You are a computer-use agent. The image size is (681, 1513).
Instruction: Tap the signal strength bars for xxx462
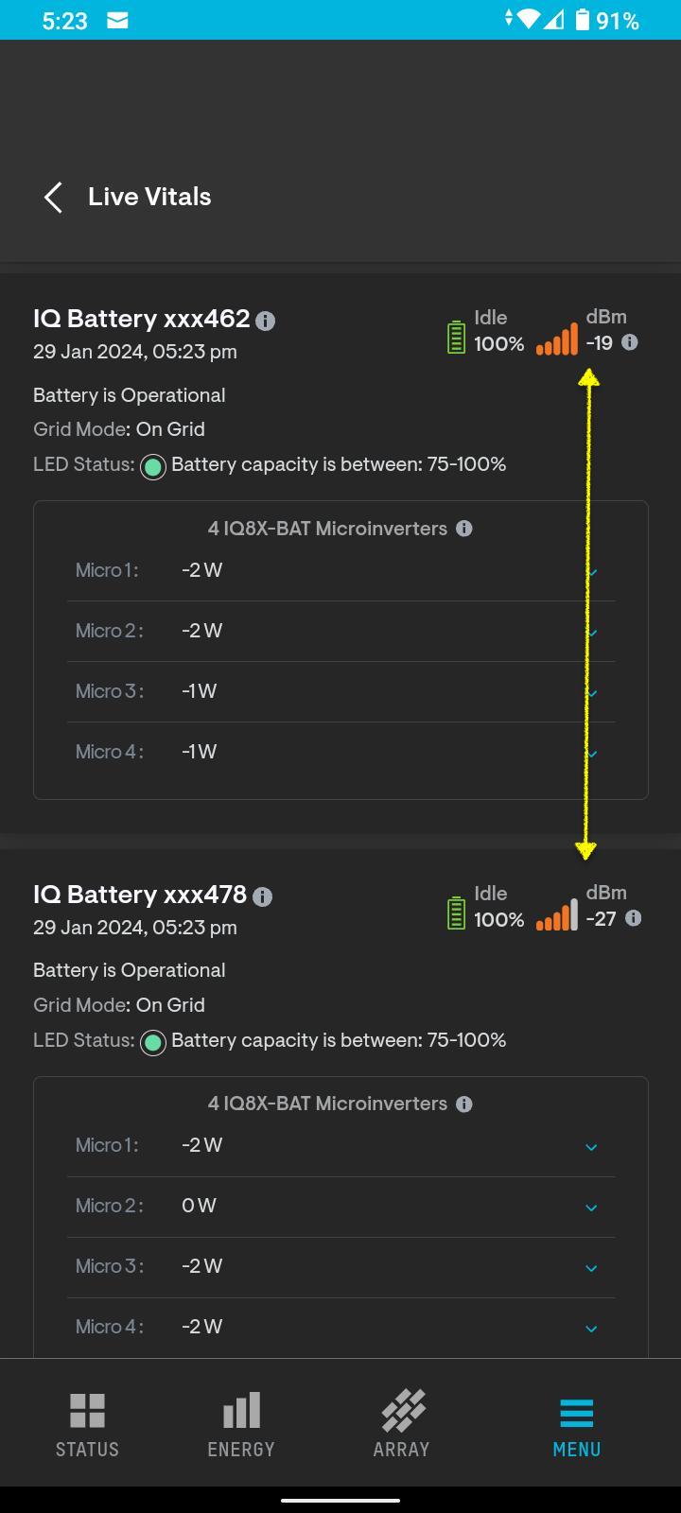click(x=557, y=340)
